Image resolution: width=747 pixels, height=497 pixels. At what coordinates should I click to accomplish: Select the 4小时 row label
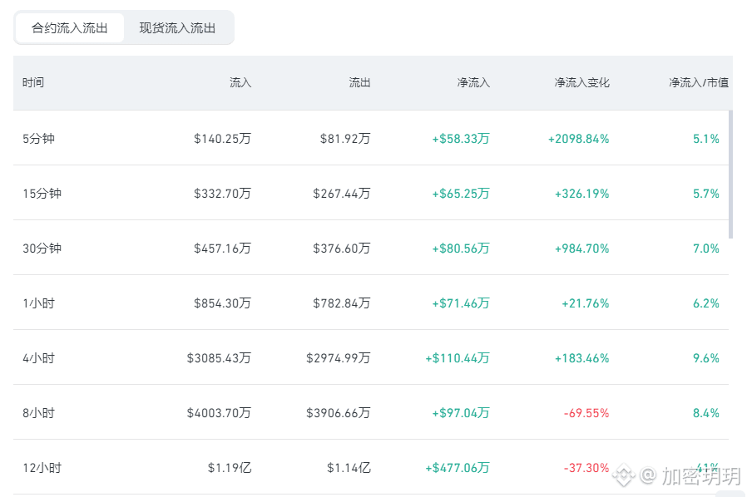click(x=38, y=358)
